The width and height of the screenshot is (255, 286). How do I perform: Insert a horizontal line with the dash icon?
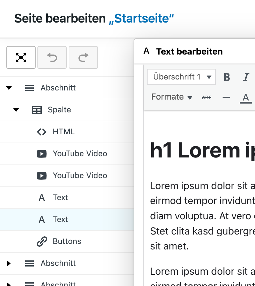click(226, 97)
